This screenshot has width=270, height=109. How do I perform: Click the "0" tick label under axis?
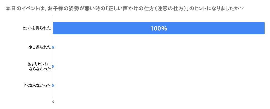pos(53,102)
